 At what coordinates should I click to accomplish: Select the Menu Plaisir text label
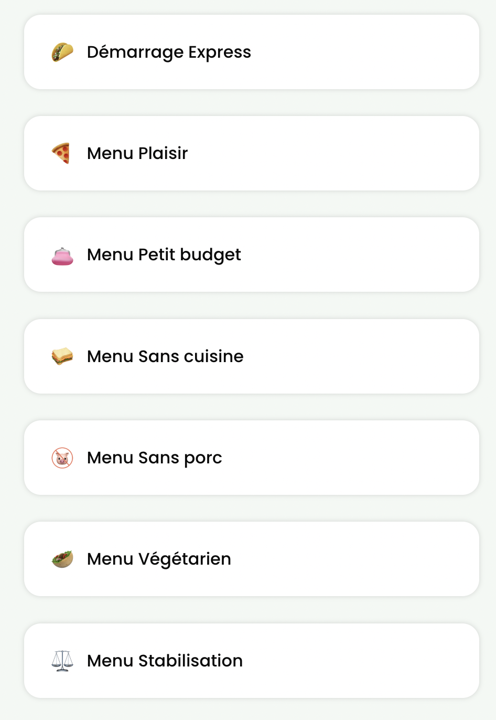pos(137,153)
